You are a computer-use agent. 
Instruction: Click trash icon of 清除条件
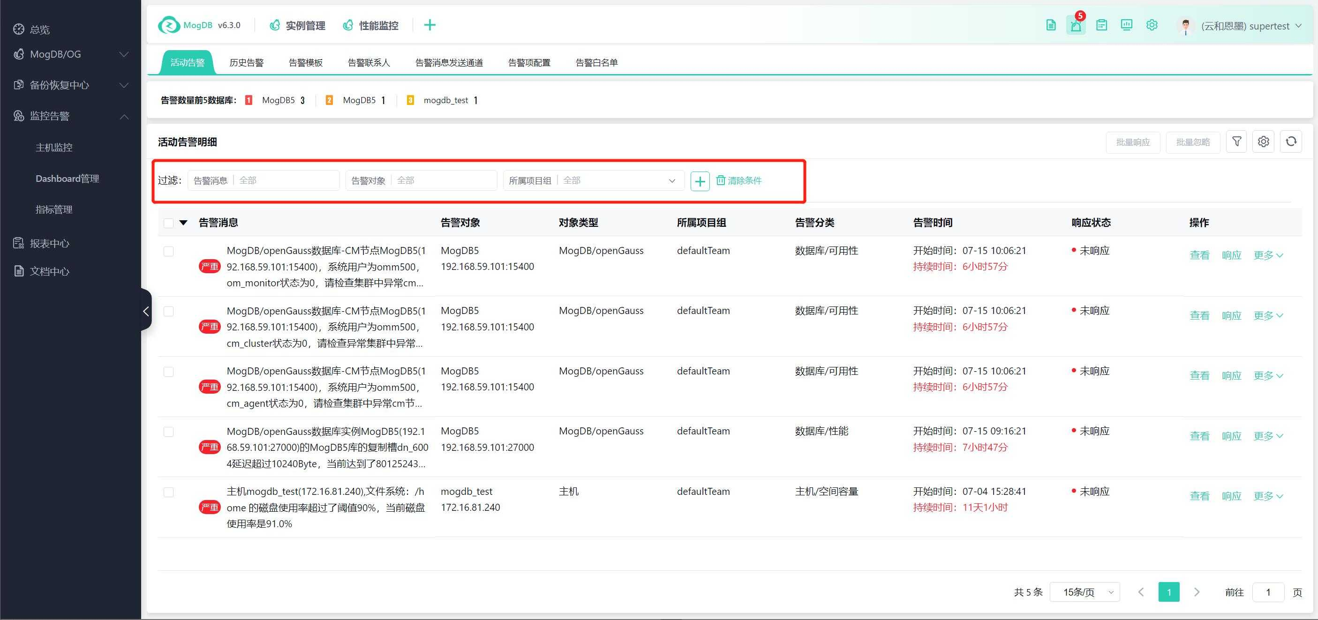coord(720,180)
